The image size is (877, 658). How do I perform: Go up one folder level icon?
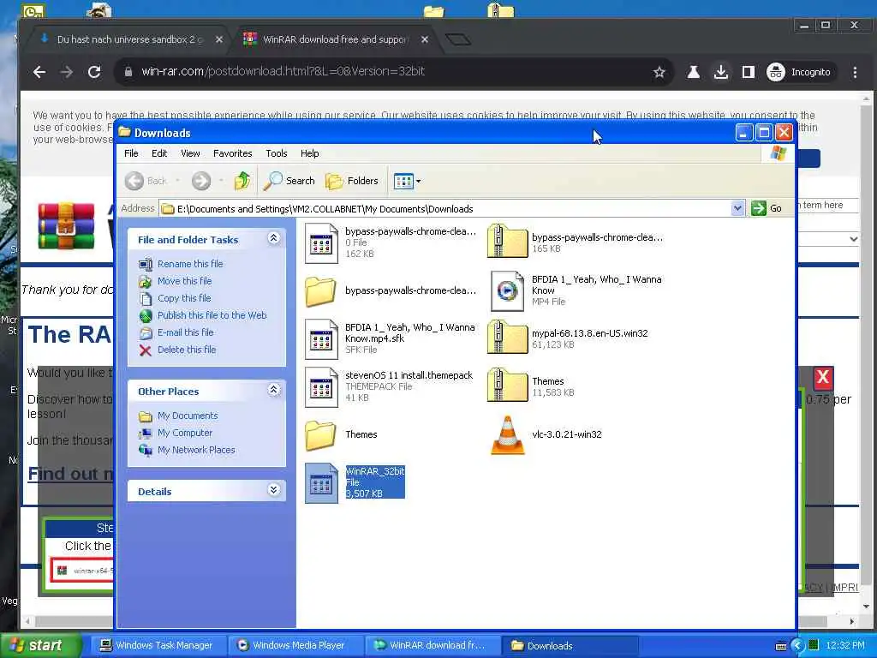pyautogui.click(x=242, y=181)
